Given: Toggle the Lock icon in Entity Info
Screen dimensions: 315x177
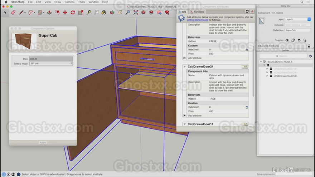Looking at the screenshot, I should pyautogui.click(x=293, y=40).
